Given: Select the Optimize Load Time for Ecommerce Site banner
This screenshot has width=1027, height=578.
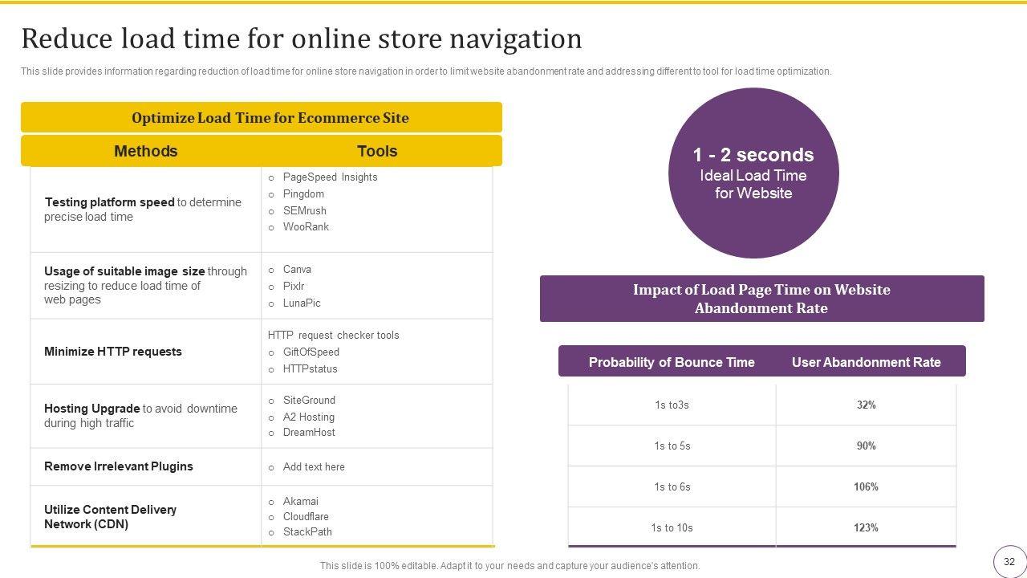Looking at the screenshot, I should tap(262, 117).
